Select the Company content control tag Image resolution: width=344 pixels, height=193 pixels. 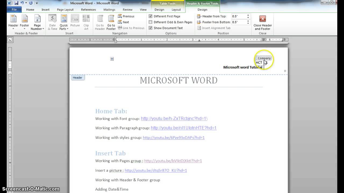(x=263, y=58)
